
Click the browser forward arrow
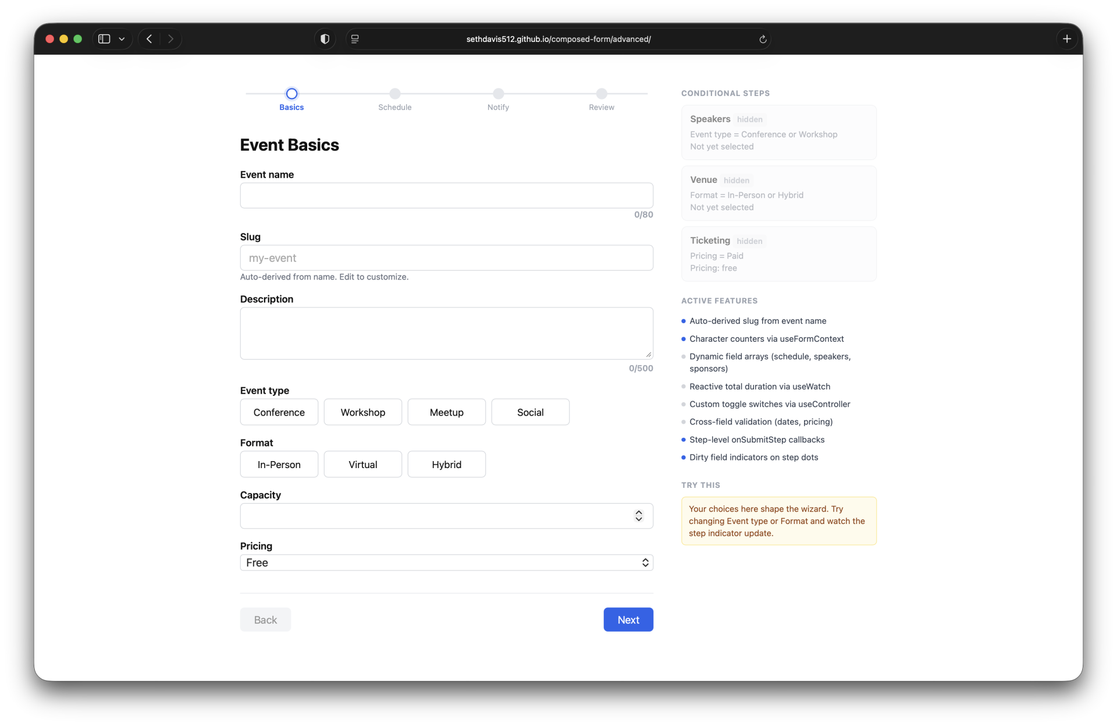point(170,39)
